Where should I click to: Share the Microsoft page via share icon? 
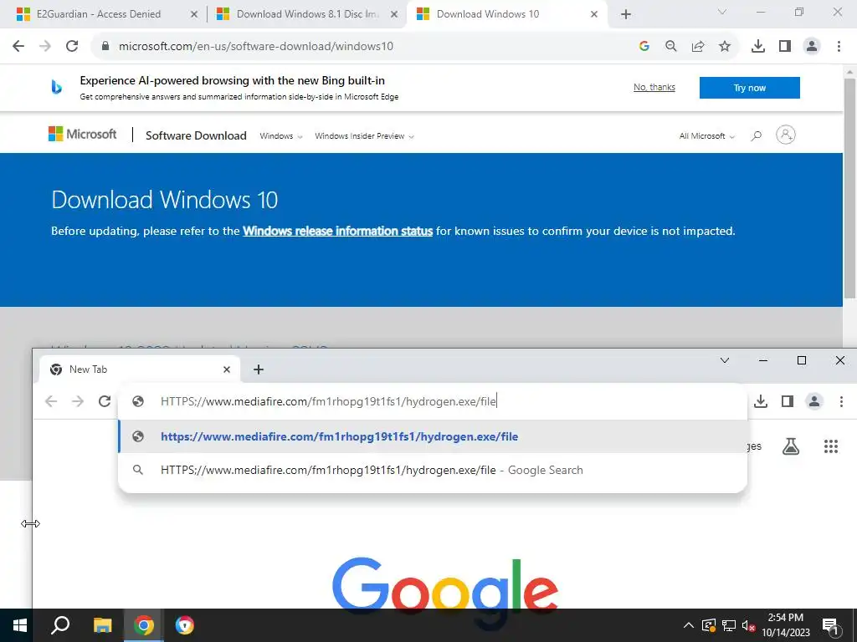point(698,47)
